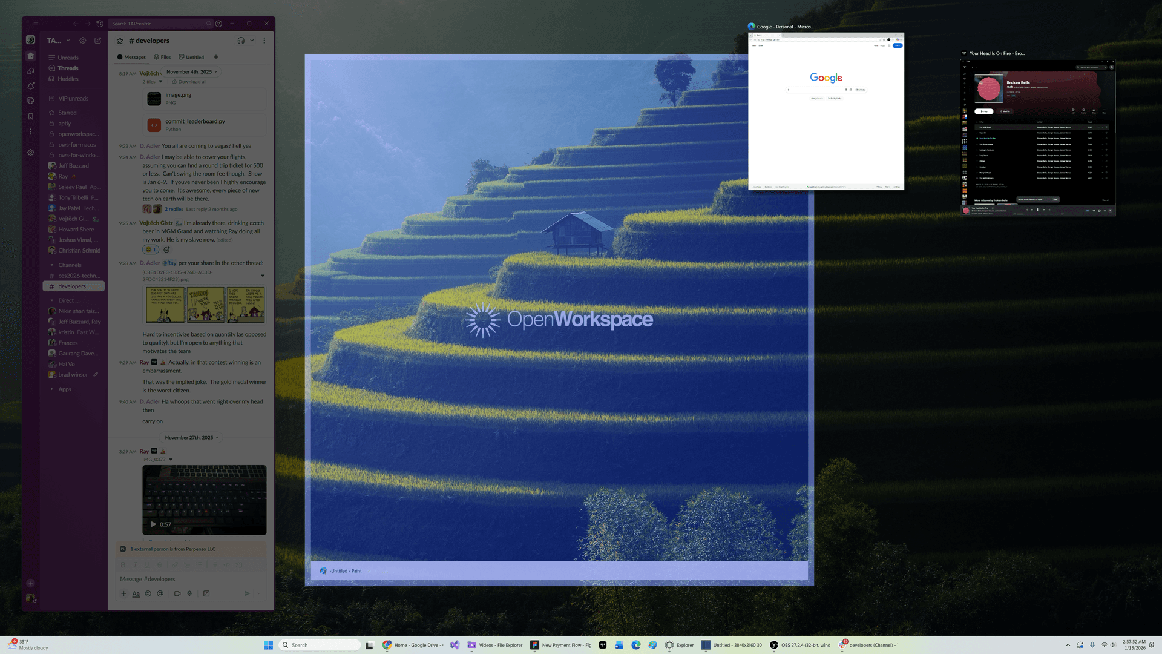Collapse the Channels section in sidebar
The height and width of the screenshot is (654, 1162).
click(52, 265)
